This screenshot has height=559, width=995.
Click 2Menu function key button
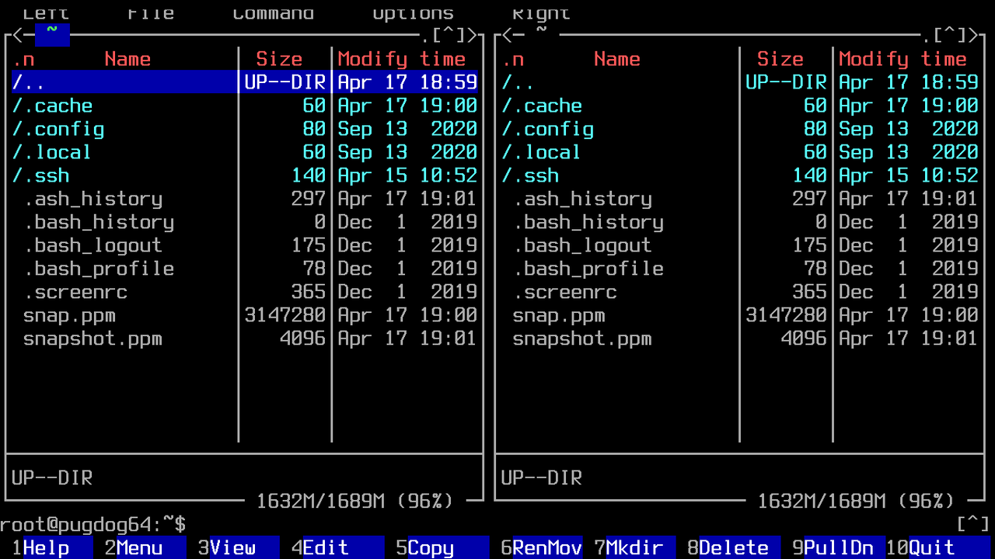pyautogui.click(x=145, y=547)
